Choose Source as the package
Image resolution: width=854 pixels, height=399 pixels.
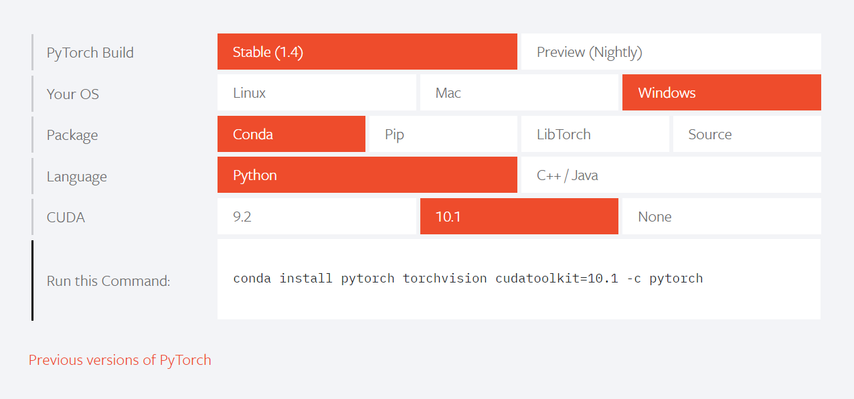pos(746,134)
